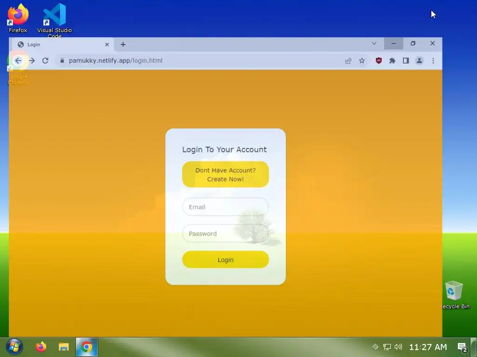Viewport: 477px width, 357px height.
Task: Click the Chrome taskbar button
Action: coord(87,347)
